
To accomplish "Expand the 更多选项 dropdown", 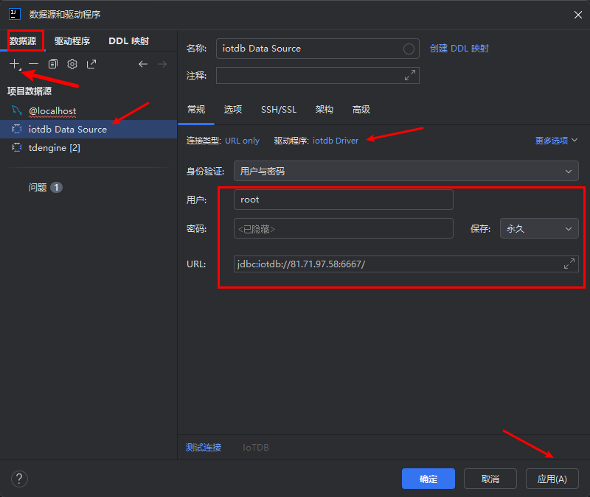I will [556, 141].
